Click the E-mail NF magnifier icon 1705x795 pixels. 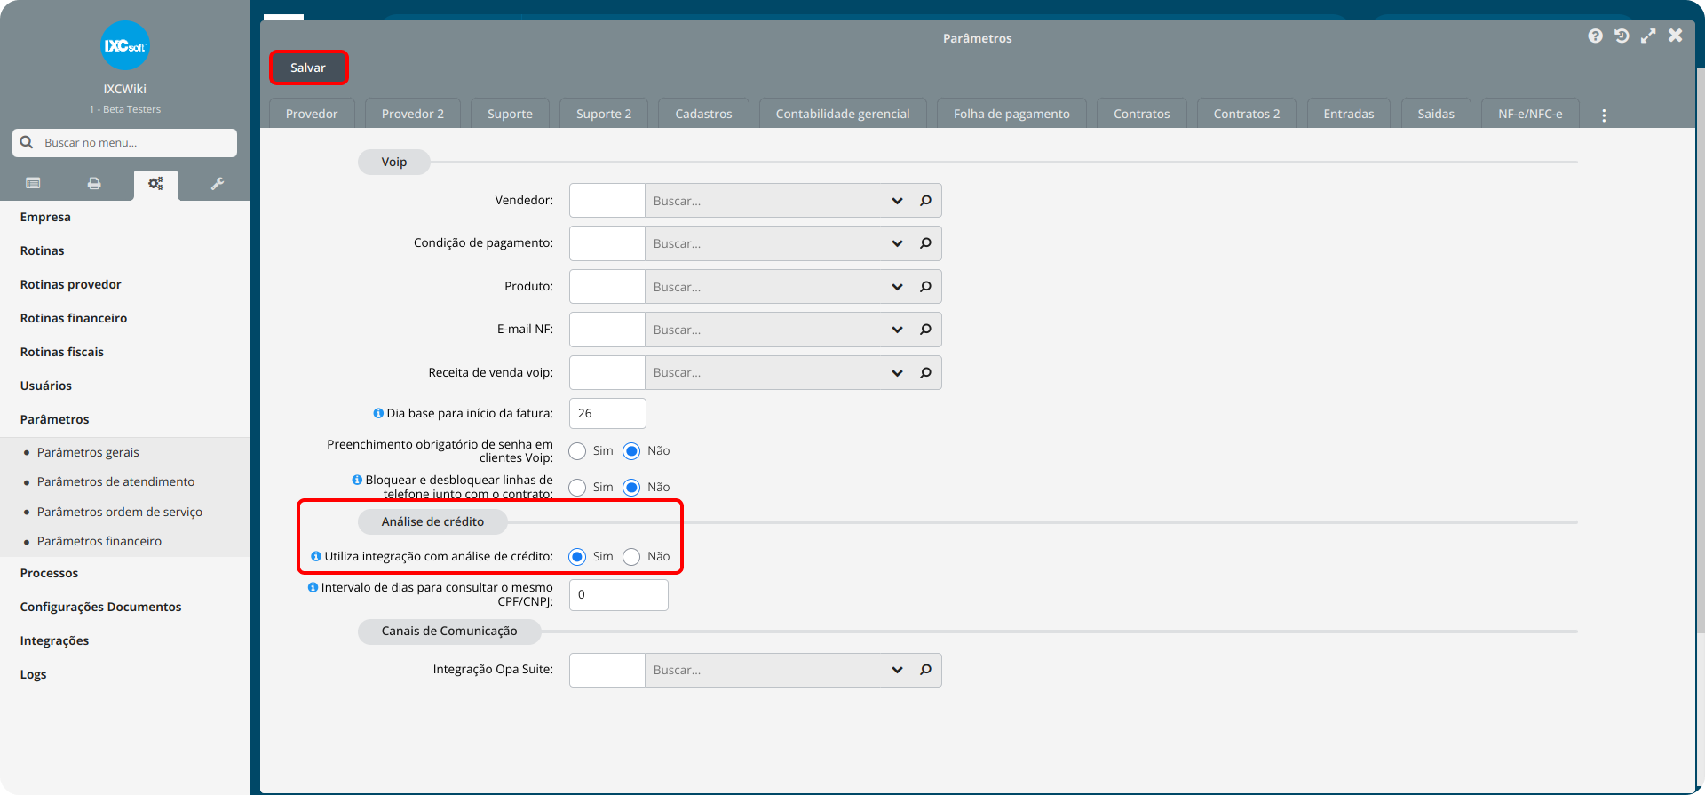coord(925,330)
